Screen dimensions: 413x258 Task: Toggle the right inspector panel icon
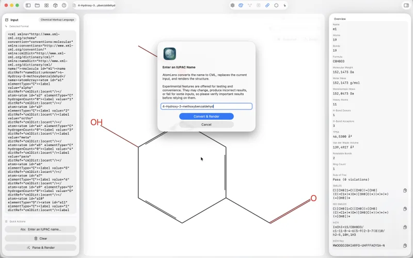(406, 5)
